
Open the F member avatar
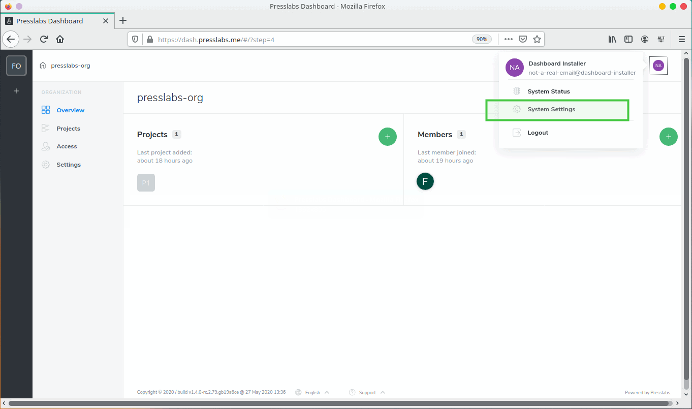(x=425, y=181)
